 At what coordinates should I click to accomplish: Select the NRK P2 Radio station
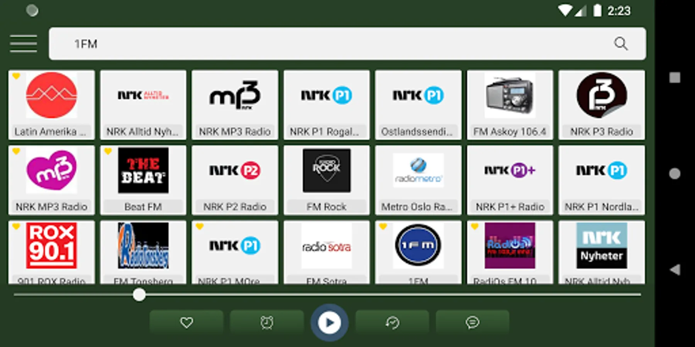pyautogui.click(x=235, y=180)
